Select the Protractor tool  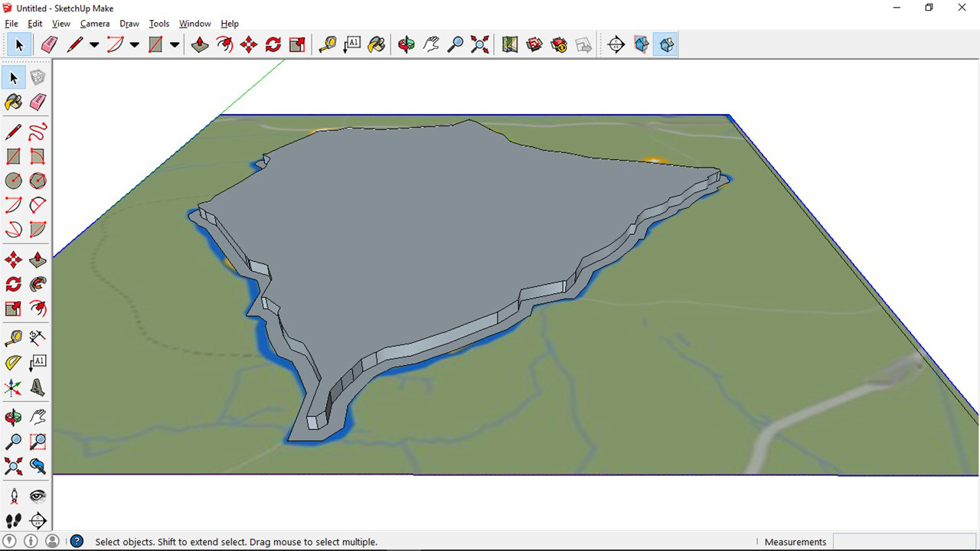pos(13,362)
